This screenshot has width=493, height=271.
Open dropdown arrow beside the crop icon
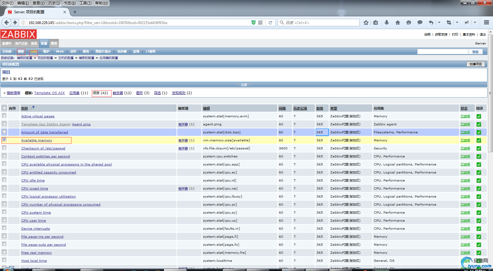[x=457, y=23]
